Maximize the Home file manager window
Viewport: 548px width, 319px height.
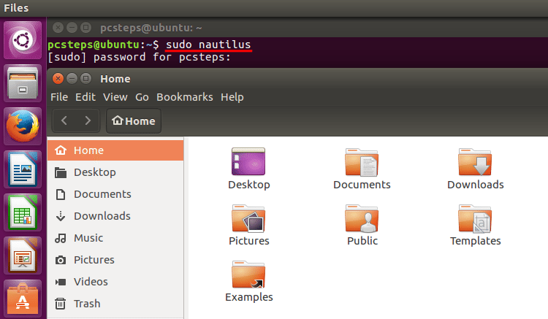(x=85, y=79)
